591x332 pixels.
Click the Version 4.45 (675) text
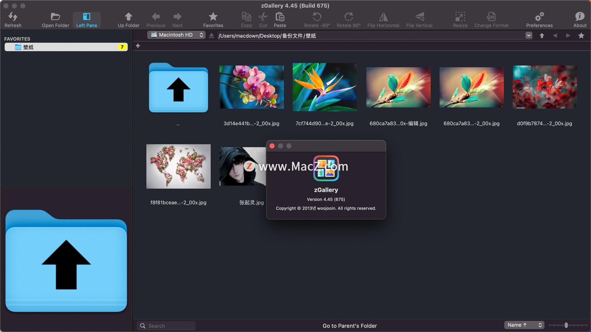(x=326, y=199)
